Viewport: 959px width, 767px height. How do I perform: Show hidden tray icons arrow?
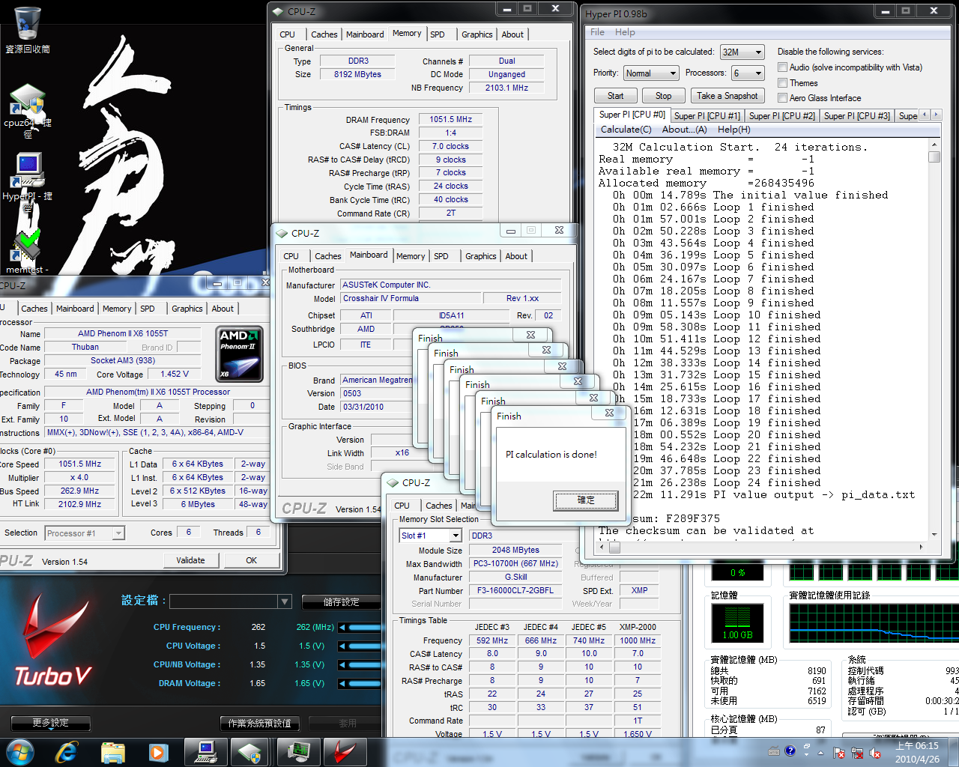(820, 753)
